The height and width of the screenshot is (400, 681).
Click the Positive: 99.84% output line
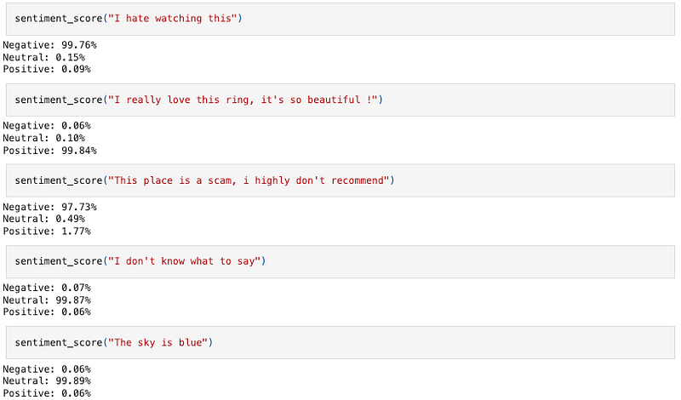tap(50, 151)
